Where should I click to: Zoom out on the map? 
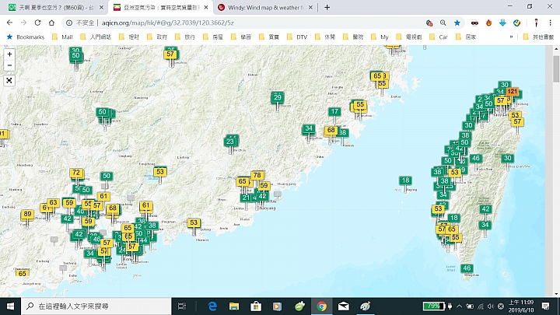pyautogui.click(x=9, y=66)
